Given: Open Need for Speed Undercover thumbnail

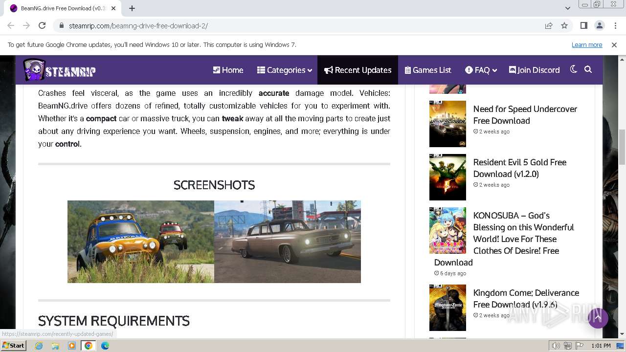Looking at the screenshot, I should tap(447, 124).
